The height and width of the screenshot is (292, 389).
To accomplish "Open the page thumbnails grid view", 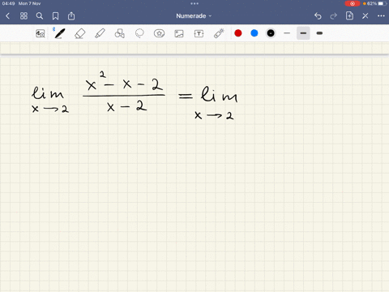I will pos(24,16).
